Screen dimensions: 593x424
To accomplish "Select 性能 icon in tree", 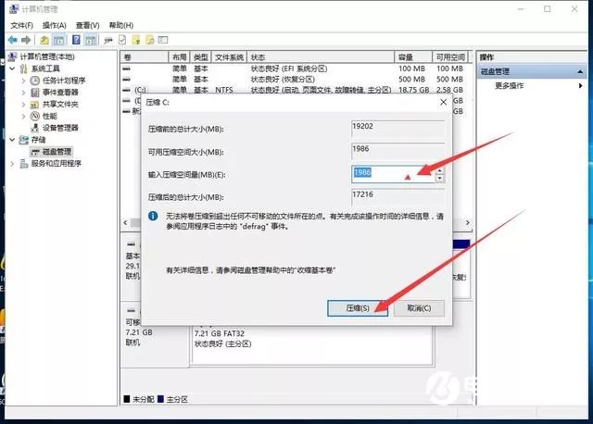I will pyautogui.click(x=35, y=116).
